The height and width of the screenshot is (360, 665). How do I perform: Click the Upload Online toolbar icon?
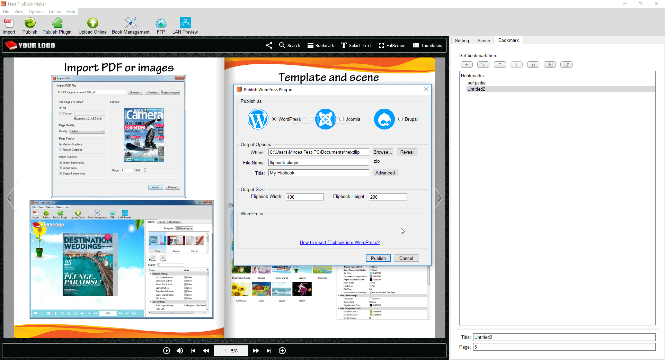tap(92, 26)
